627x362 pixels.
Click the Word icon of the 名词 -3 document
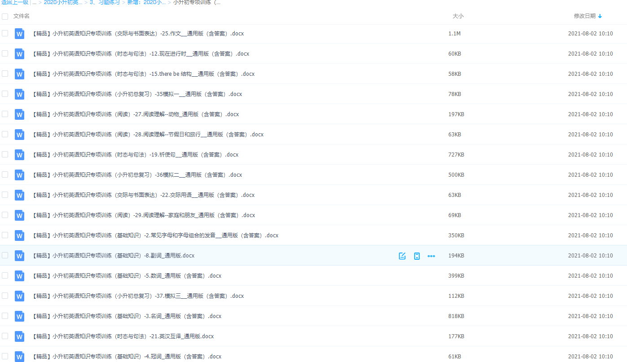click(19, 316)
